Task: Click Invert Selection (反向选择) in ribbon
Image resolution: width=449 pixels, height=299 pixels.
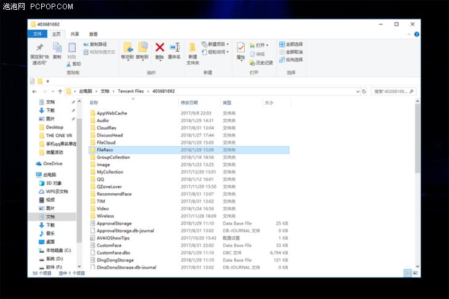Action: (290, 60)
